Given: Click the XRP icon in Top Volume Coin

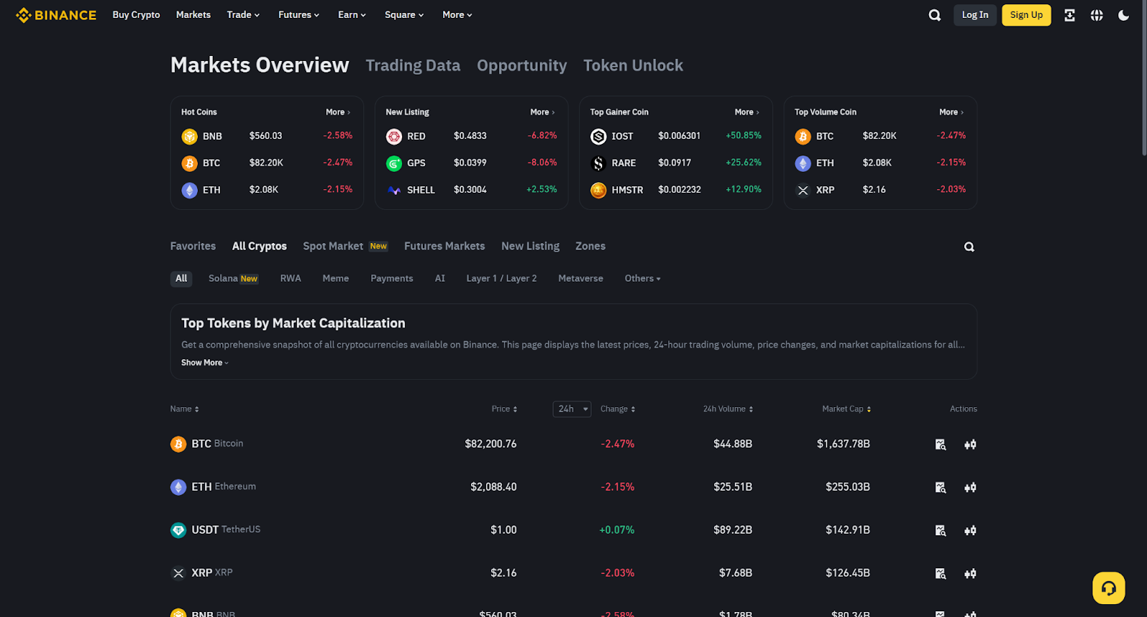Looking at the screenshot, I should pyautogui.click(x=803, y=191).
